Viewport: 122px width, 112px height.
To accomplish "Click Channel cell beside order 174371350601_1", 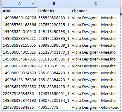I will (x=96, y=93).
